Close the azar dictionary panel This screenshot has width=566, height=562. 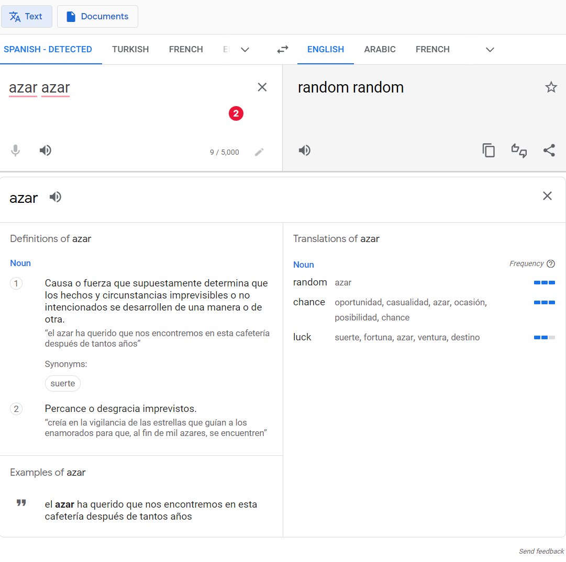click(547, 196)
